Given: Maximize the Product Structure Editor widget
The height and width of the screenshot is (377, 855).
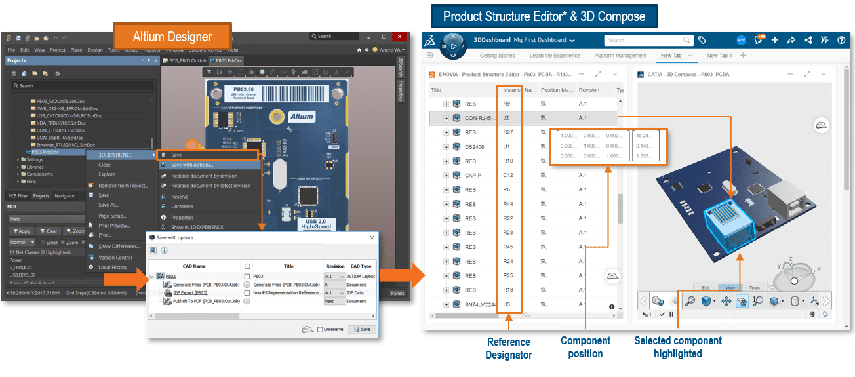Looking at the screenshot, I should coord(598,74).
